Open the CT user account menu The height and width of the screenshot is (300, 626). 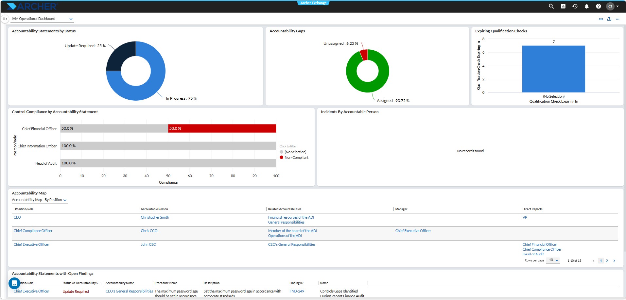click(612, 6)
